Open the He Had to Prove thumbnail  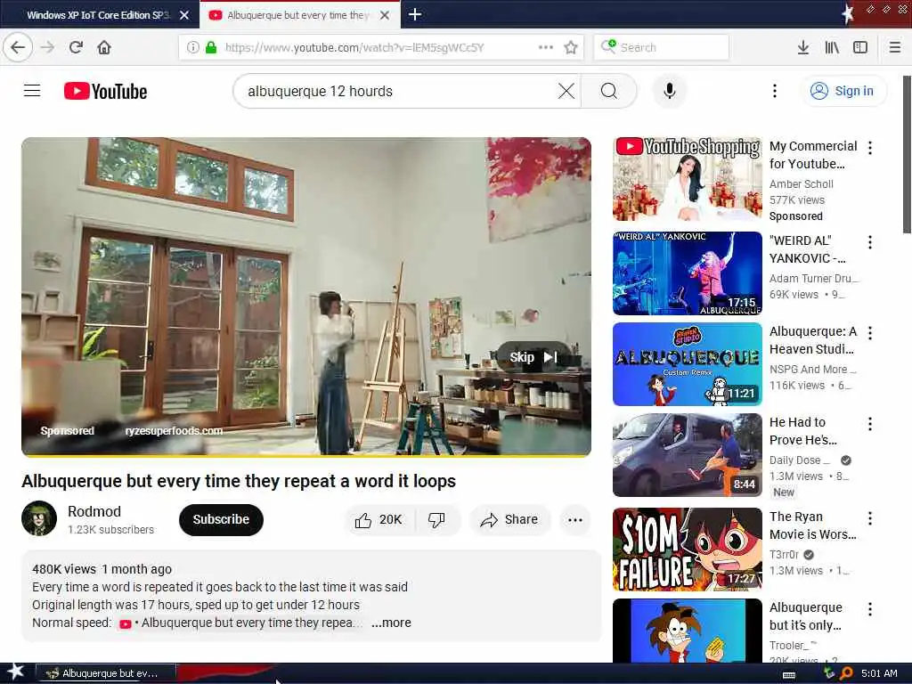tap(687, 455)
